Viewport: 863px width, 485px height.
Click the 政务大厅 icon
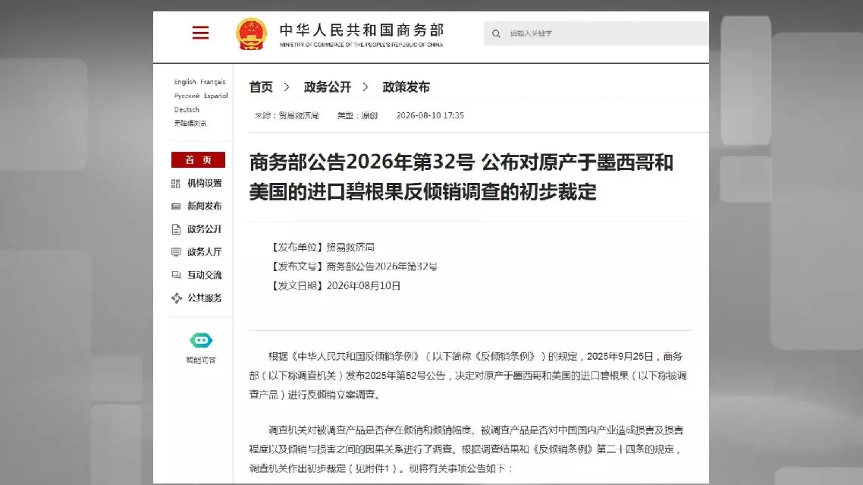pos(176,253)
